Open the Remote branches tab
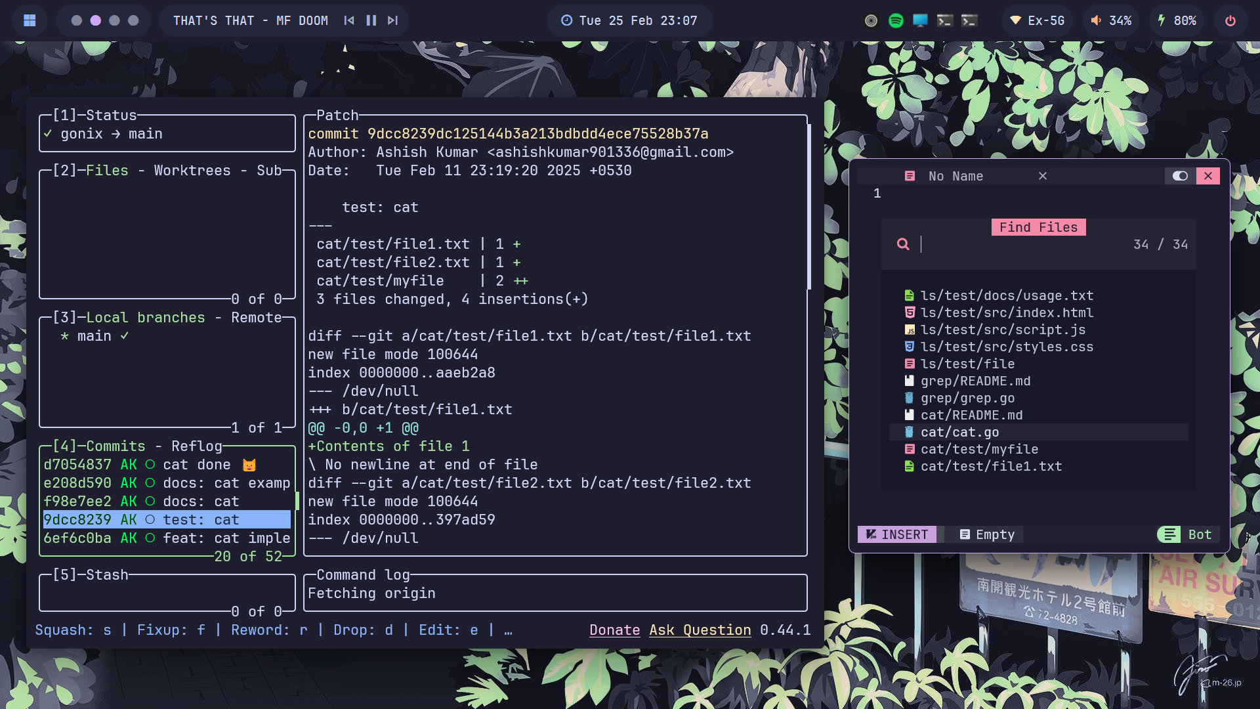 256,318
